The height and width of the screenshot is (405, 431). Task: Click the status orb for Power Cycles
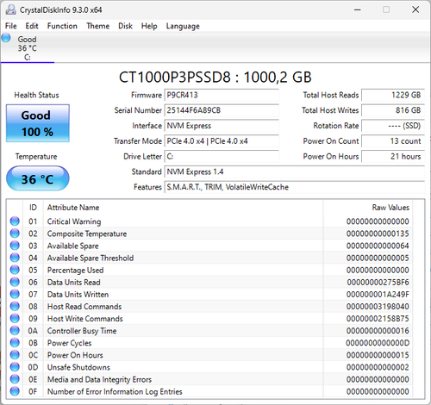click(15, 343)
